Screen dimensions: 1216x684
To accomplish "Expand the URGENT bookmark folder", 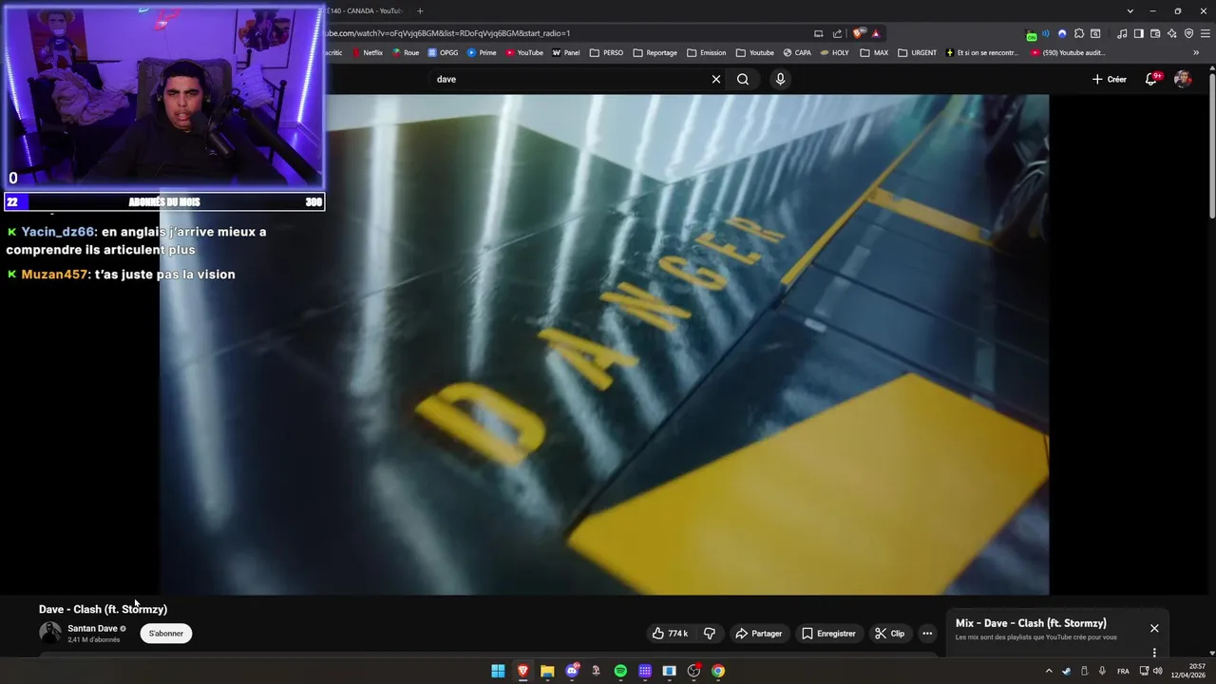I will pyautogui.click(x=917, y=53).
